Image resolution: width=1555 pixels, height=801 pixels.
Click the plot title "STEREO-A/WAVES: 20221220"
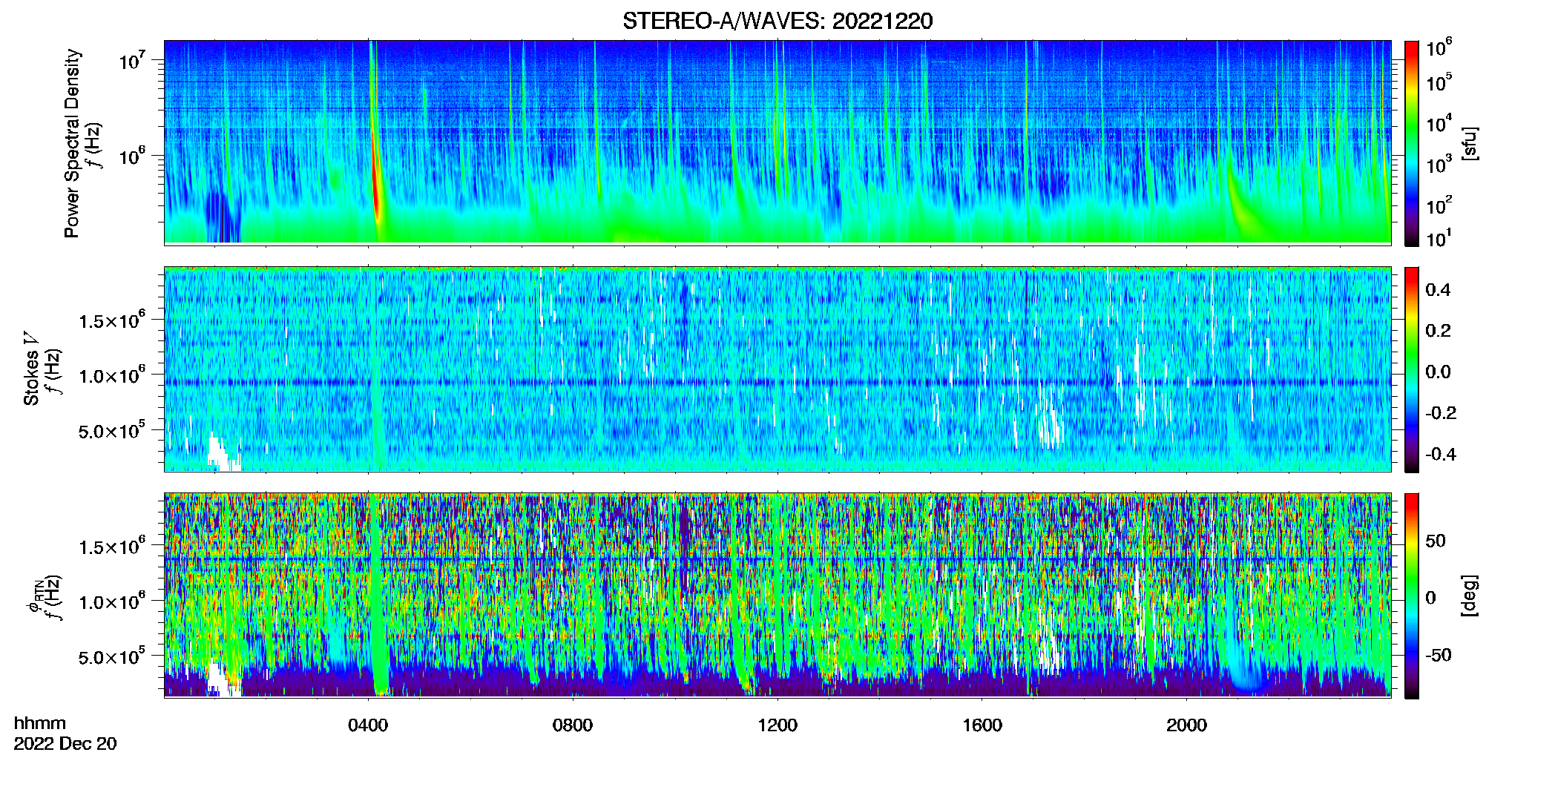[777, 21]
